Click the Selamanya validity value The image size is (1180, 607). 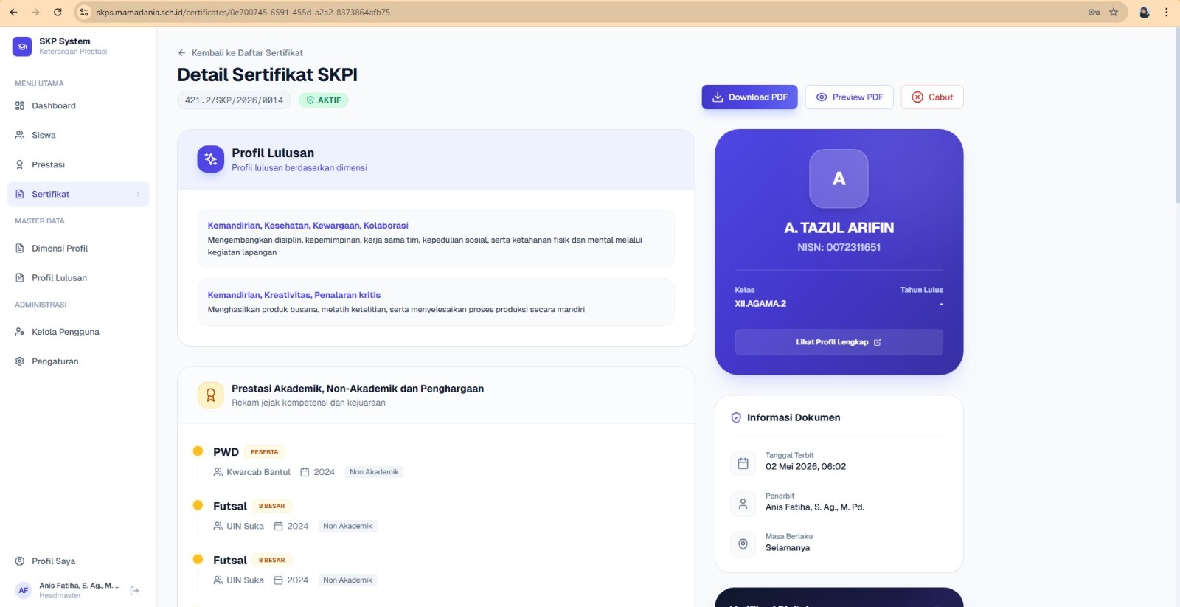pyautogui.click(x=788, y=548)
